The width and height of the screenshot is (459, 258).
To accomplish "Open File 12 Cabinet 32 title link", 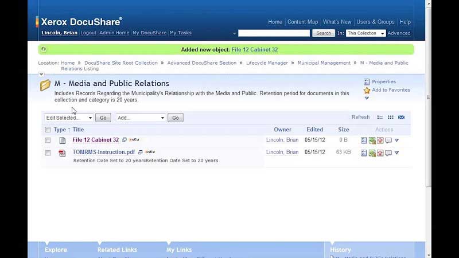I will point(96,140).
